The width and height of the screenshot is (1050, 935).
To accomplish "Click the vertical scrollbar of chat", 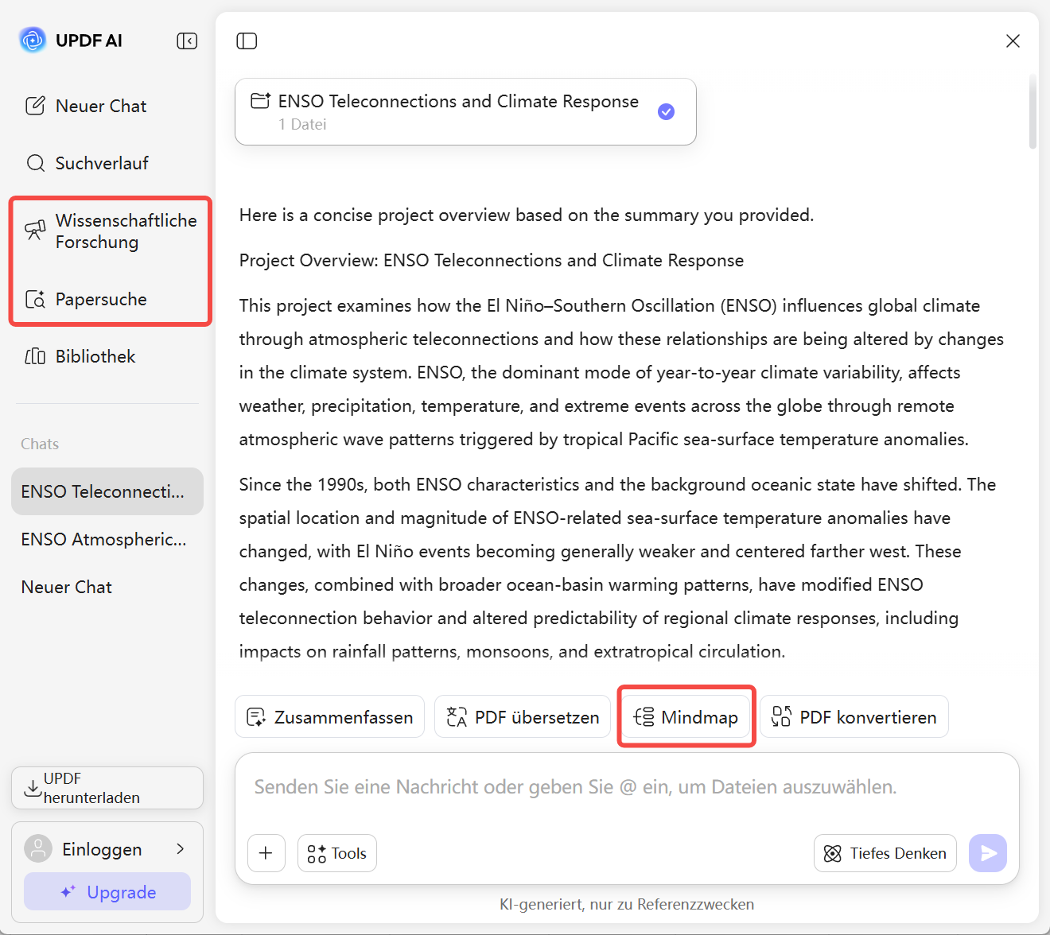I will tap(1032, 111).
